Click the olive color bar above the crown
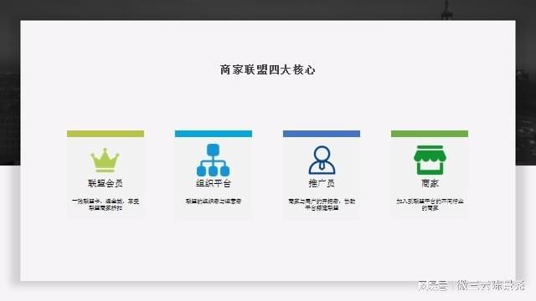 pos(106,134)
